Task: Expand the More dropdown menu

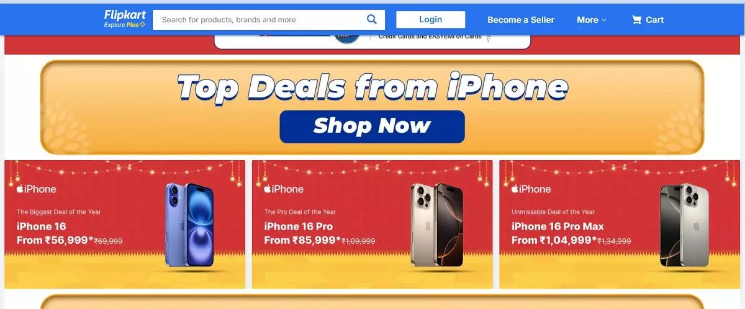Action: [x=592, y=20]
